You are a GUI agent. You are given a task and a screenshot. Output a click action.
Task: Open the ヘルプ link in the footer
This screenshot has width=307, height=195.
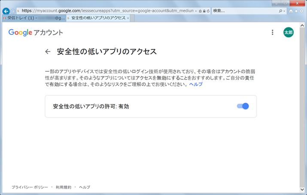click(85, 187)
